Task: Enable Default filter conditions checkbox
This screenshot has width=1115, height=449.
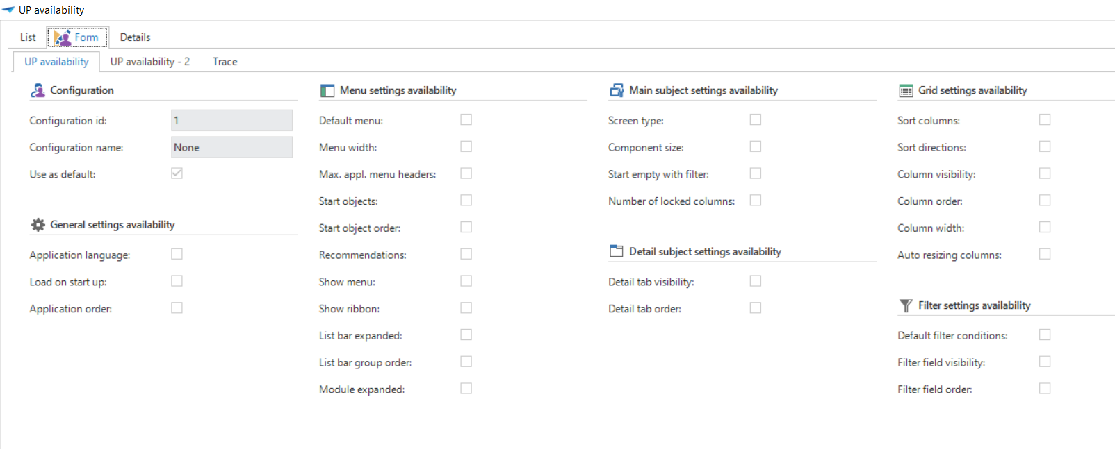Action: coord(1044,335)
